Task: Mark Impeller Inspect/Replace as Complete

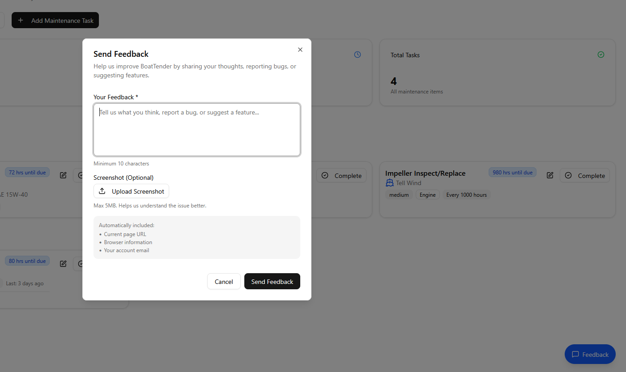Action: click(x=585, y=176)
